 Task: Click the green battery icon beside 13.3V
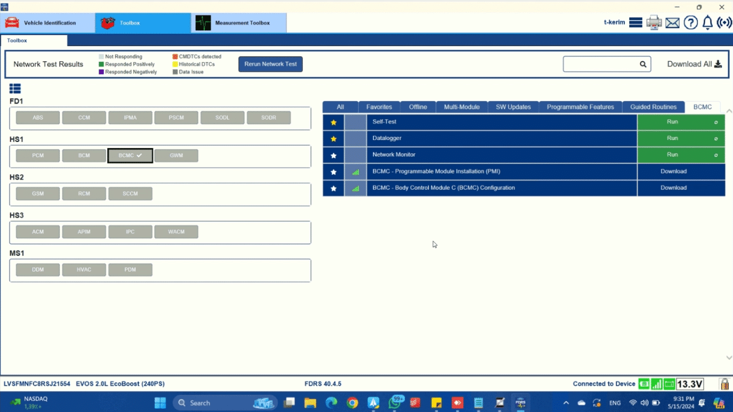669,384
